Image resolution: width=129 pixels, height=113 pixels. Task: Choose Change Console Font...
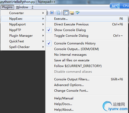point(87,91)
